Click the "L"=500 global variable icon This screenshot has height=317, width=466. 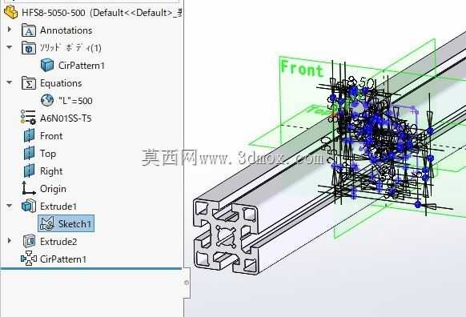point(47,100)
